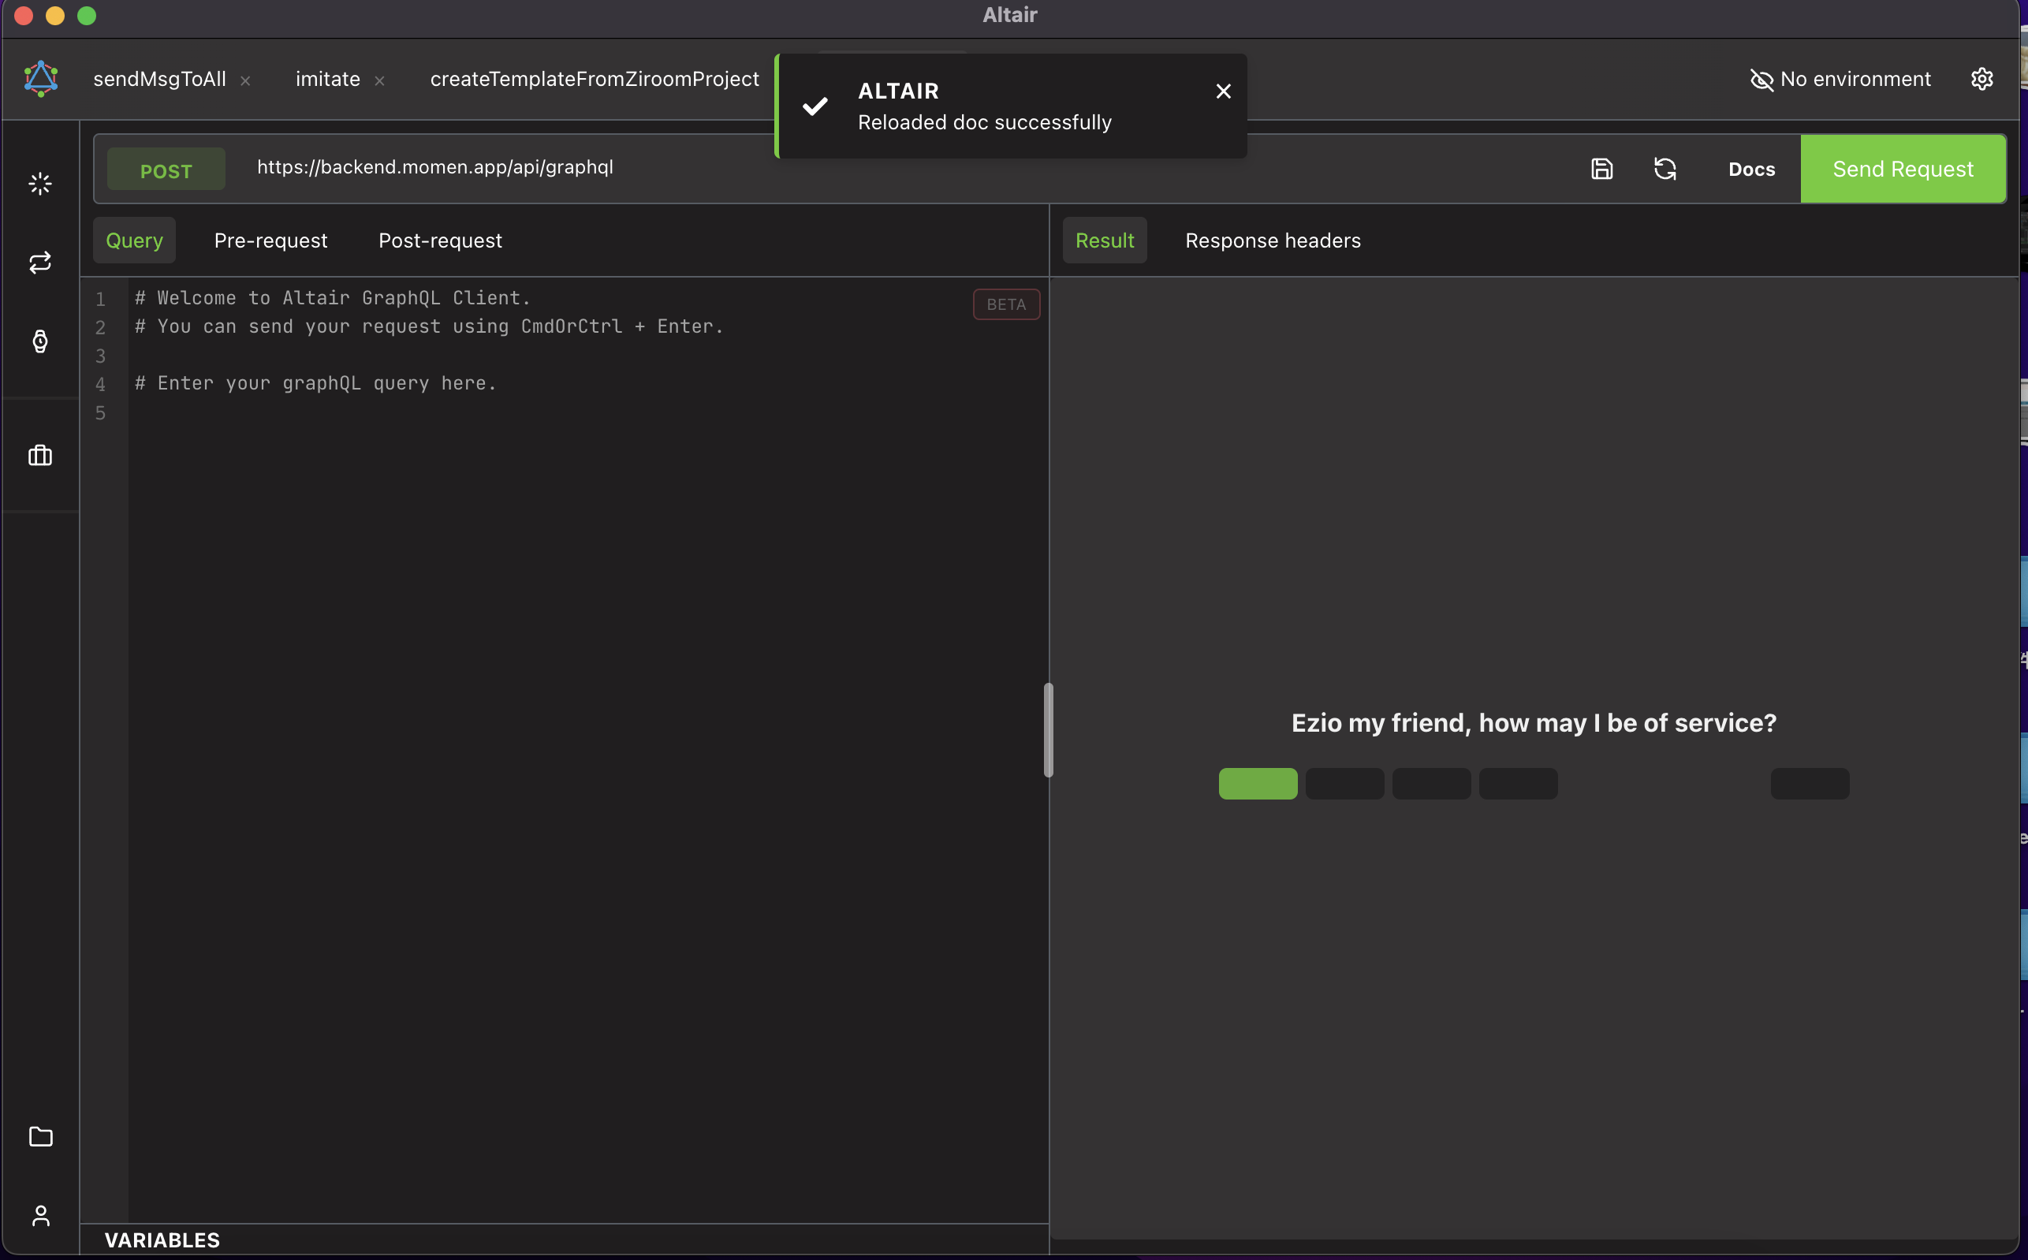The width and height of the screenshot is (2028, 1260).
Task: Switch to Post-request tab
Action: 440,240
